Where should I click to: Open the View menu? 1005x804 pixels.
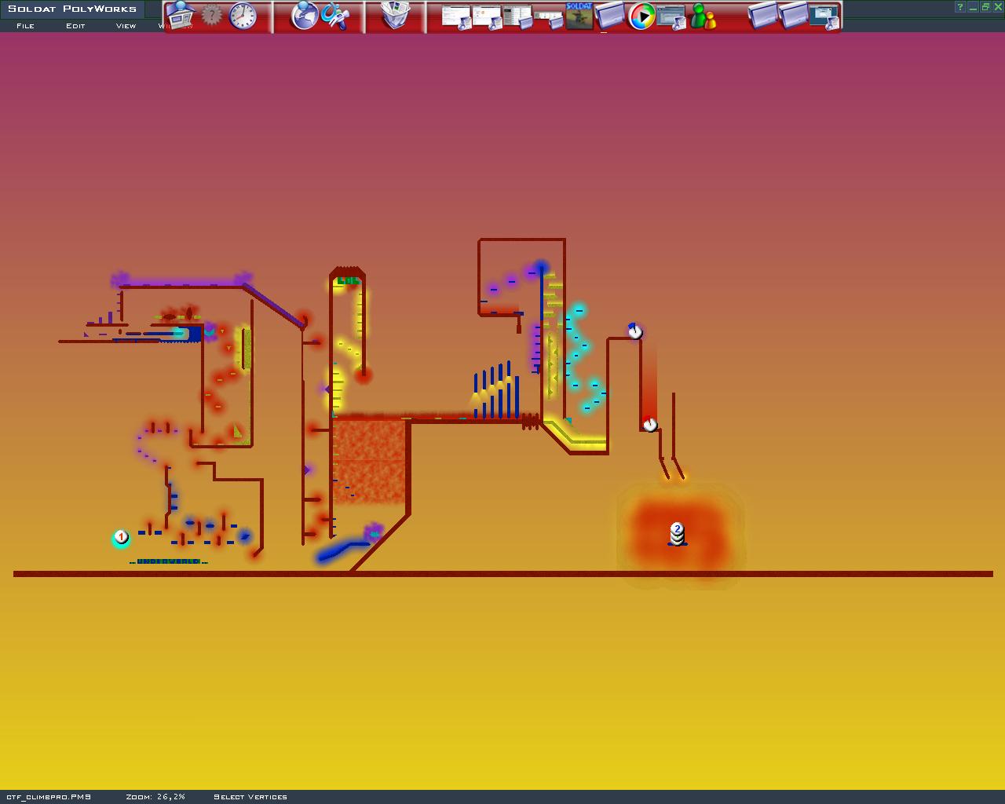pos(126,26)
